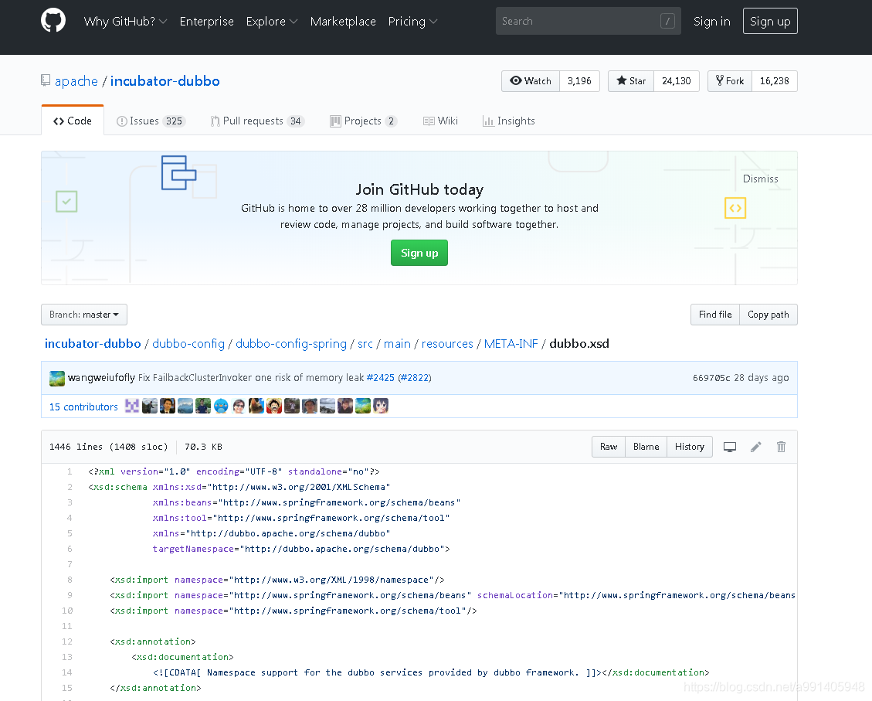Open the wangweiufofly author link
The image size is (872, 701).
(101, 378)
